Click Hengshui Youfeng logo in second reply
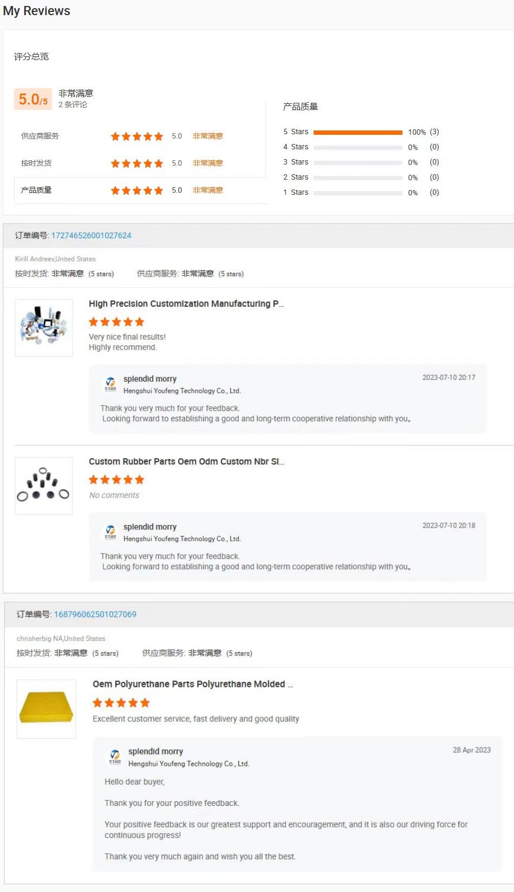Image resolution: width=514 pixels, height=892 pixels. coord(110,532)
